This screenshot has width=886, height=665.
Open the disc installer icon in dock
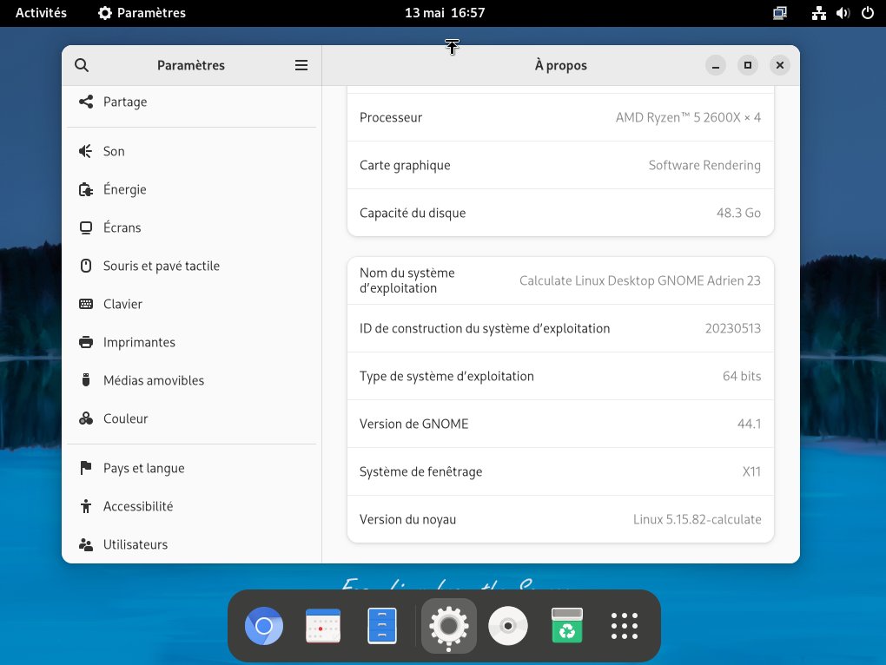point(508,626)
